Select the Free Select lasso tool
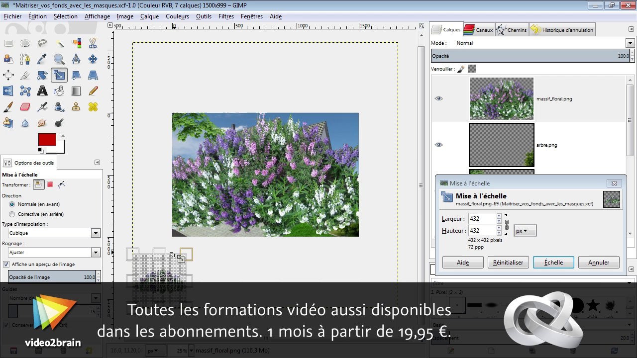 tap(42, 43)
